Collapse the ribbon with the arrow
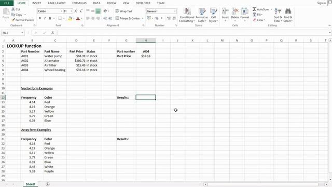The image size is (332, 187). [x=329, y=25]
